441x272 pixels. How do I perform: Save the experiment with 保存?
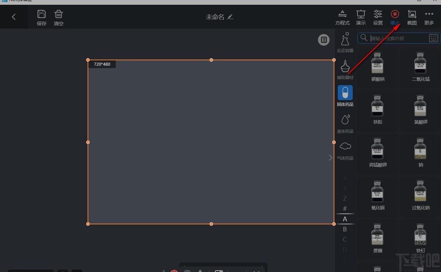coord(42,18)
